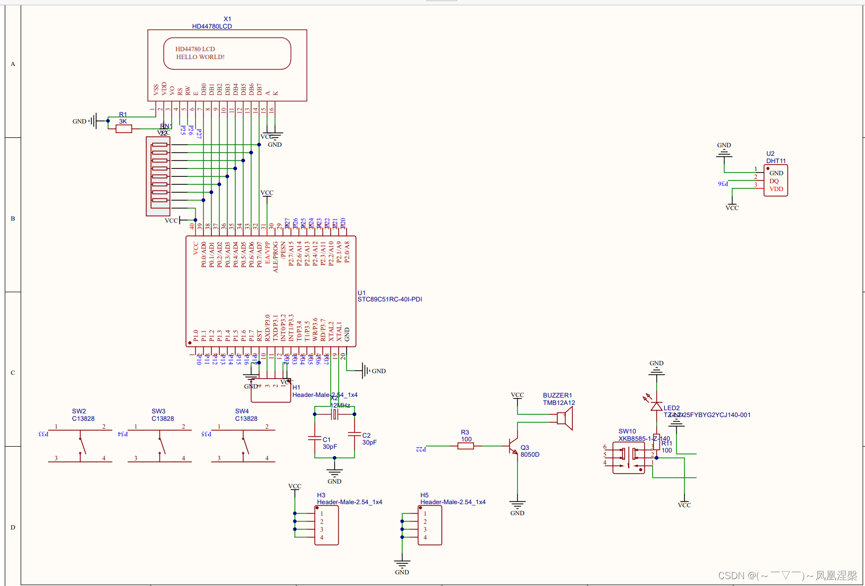This screenshot has height=586, width=865.
Task: Click the 'XTAL1' pin label on U1
Action: (339, 332)
